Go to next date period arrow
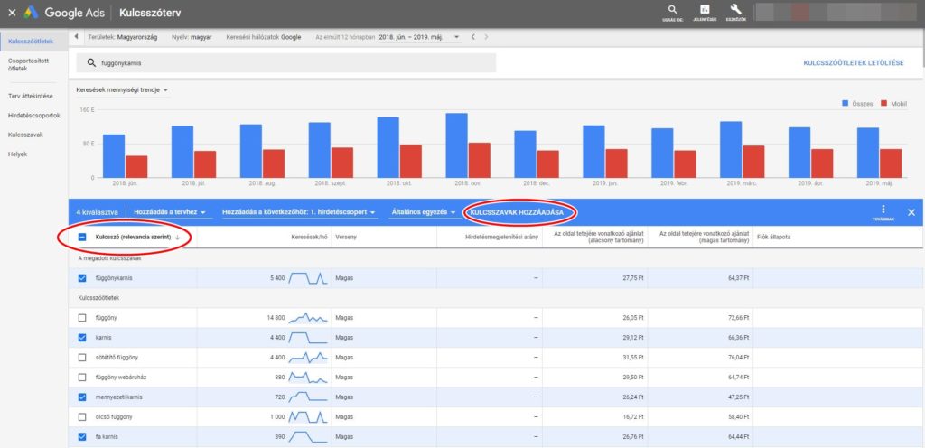Image resolution: width=925 pixels, height=448 pixels. click(485, 37)
